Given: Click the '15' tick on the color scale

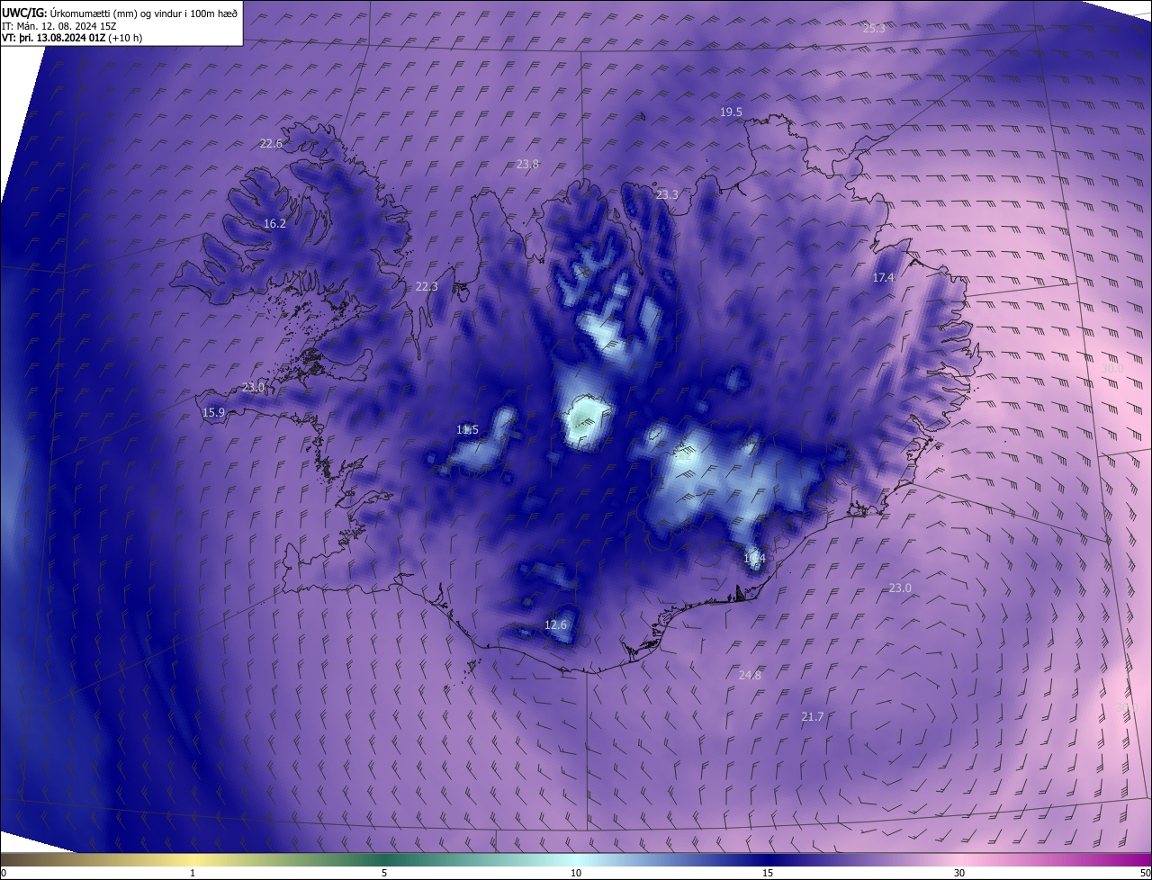Looking at the screenshot, I should [x=768, y=873].
